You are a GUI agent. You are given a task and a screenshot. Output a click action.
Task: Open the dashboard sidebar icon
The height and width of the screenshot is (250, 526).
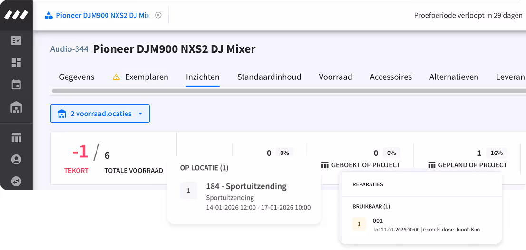[x=16, y=62]
